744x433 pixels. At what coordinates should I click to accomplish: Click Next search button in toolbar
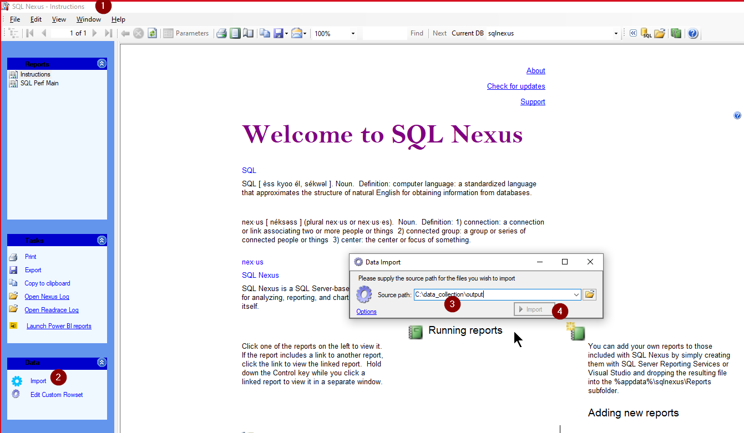(x=439, y=33)
